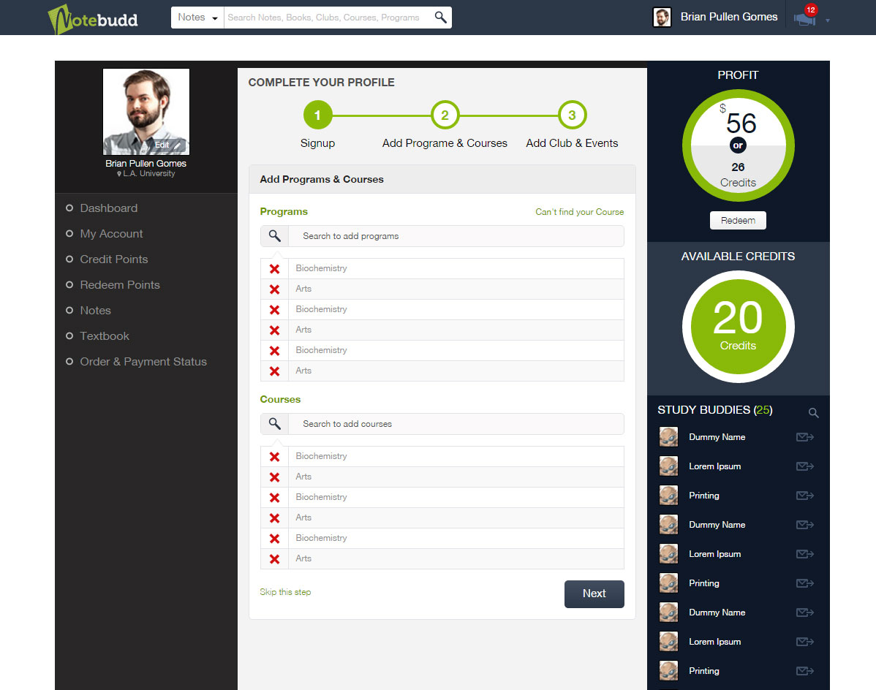Open Dashboard from the sidebar menu
The image size is (876, 690).
tap(108, 208)
